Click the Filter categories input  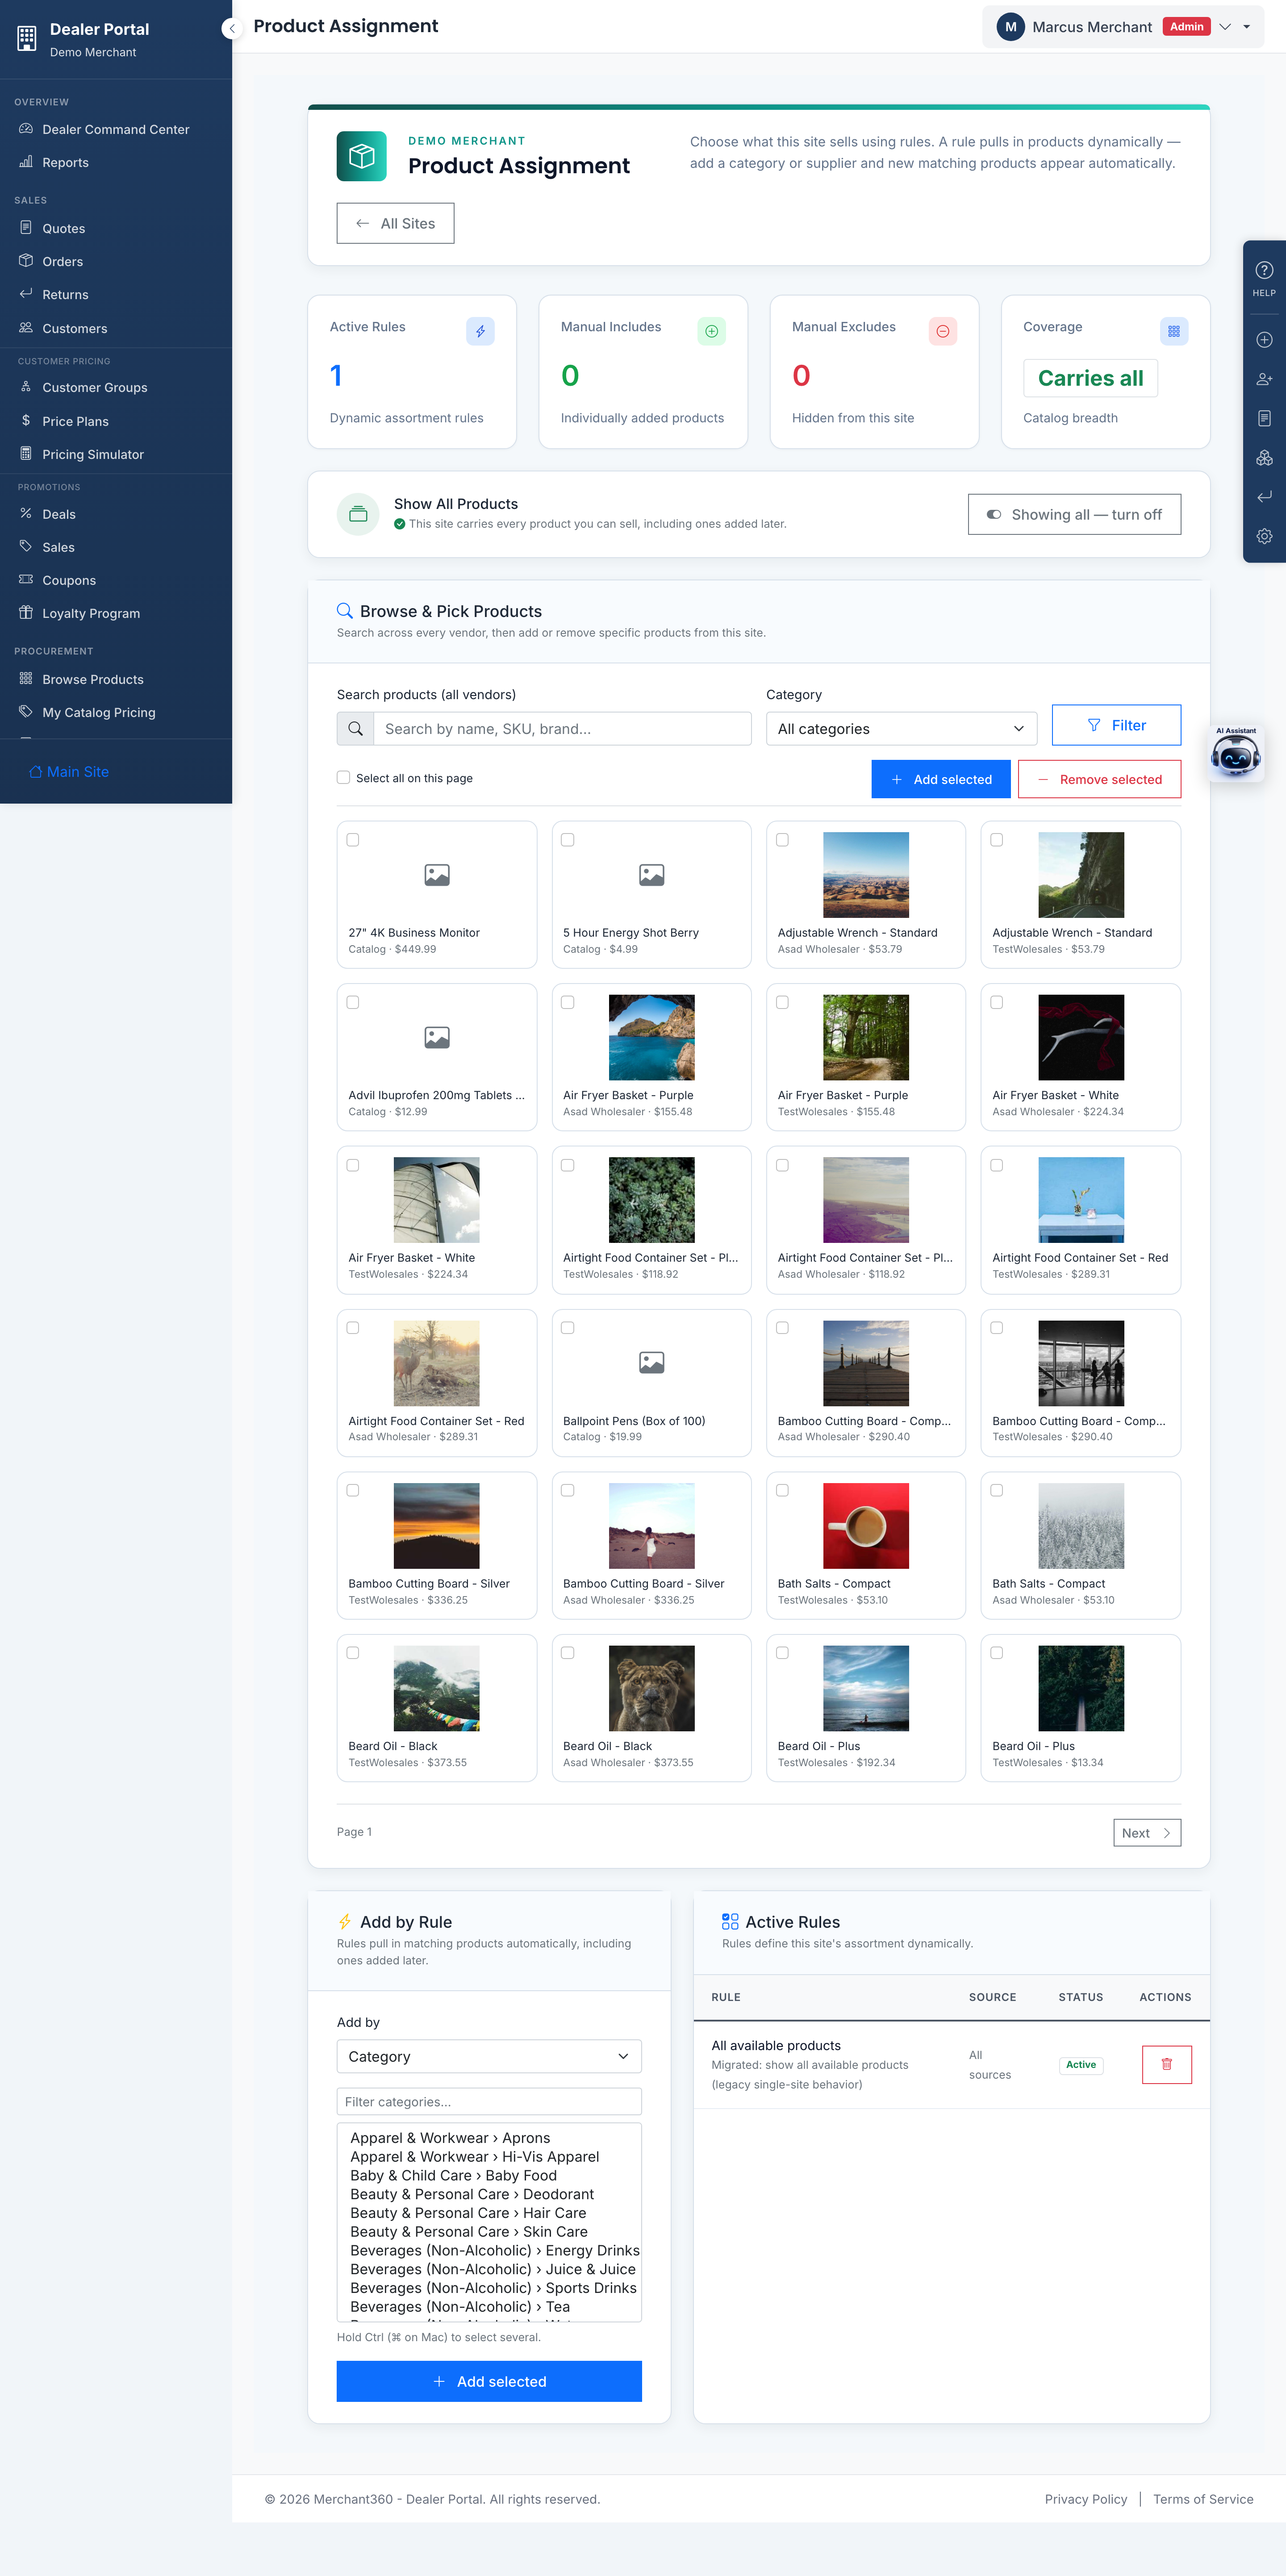[489, 2101]
